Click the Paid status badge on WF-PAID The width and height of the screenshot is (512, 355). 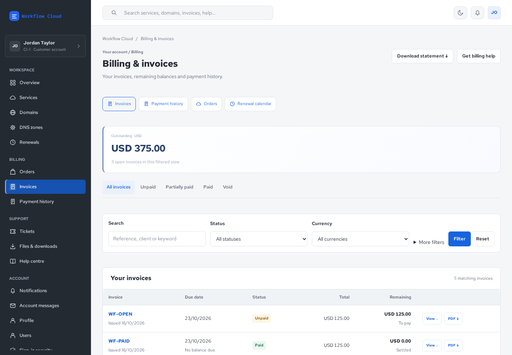[259, 345]
